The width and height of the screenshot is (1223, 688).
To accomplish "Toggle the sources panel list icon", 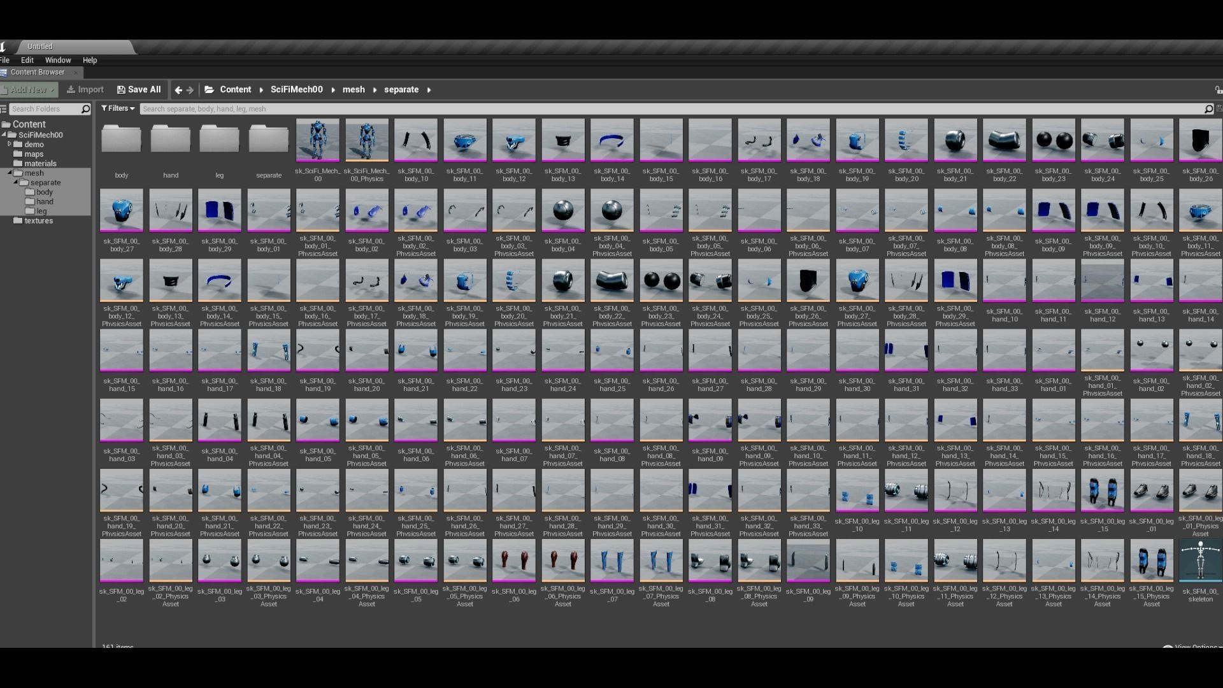I will coord(4,109).
